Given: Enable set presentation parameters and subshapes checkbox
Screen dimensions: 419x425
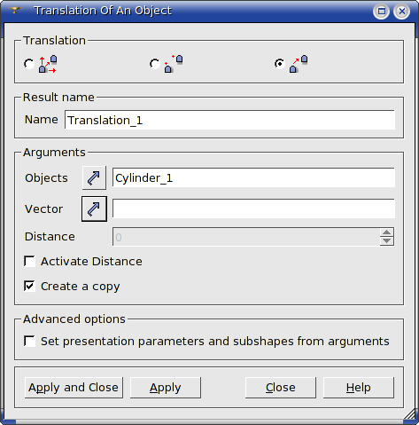Looking at the screenshot, I should 29,341.
